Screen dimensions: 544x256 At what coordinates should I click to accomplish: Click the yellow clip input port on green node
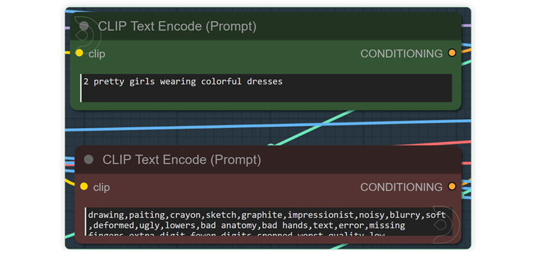tap(79, 53)
